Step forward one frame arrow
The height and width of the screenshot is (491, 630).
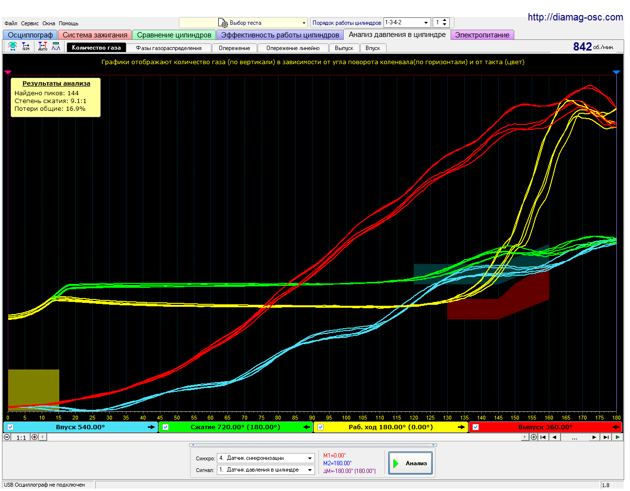(x=595, y=437)
